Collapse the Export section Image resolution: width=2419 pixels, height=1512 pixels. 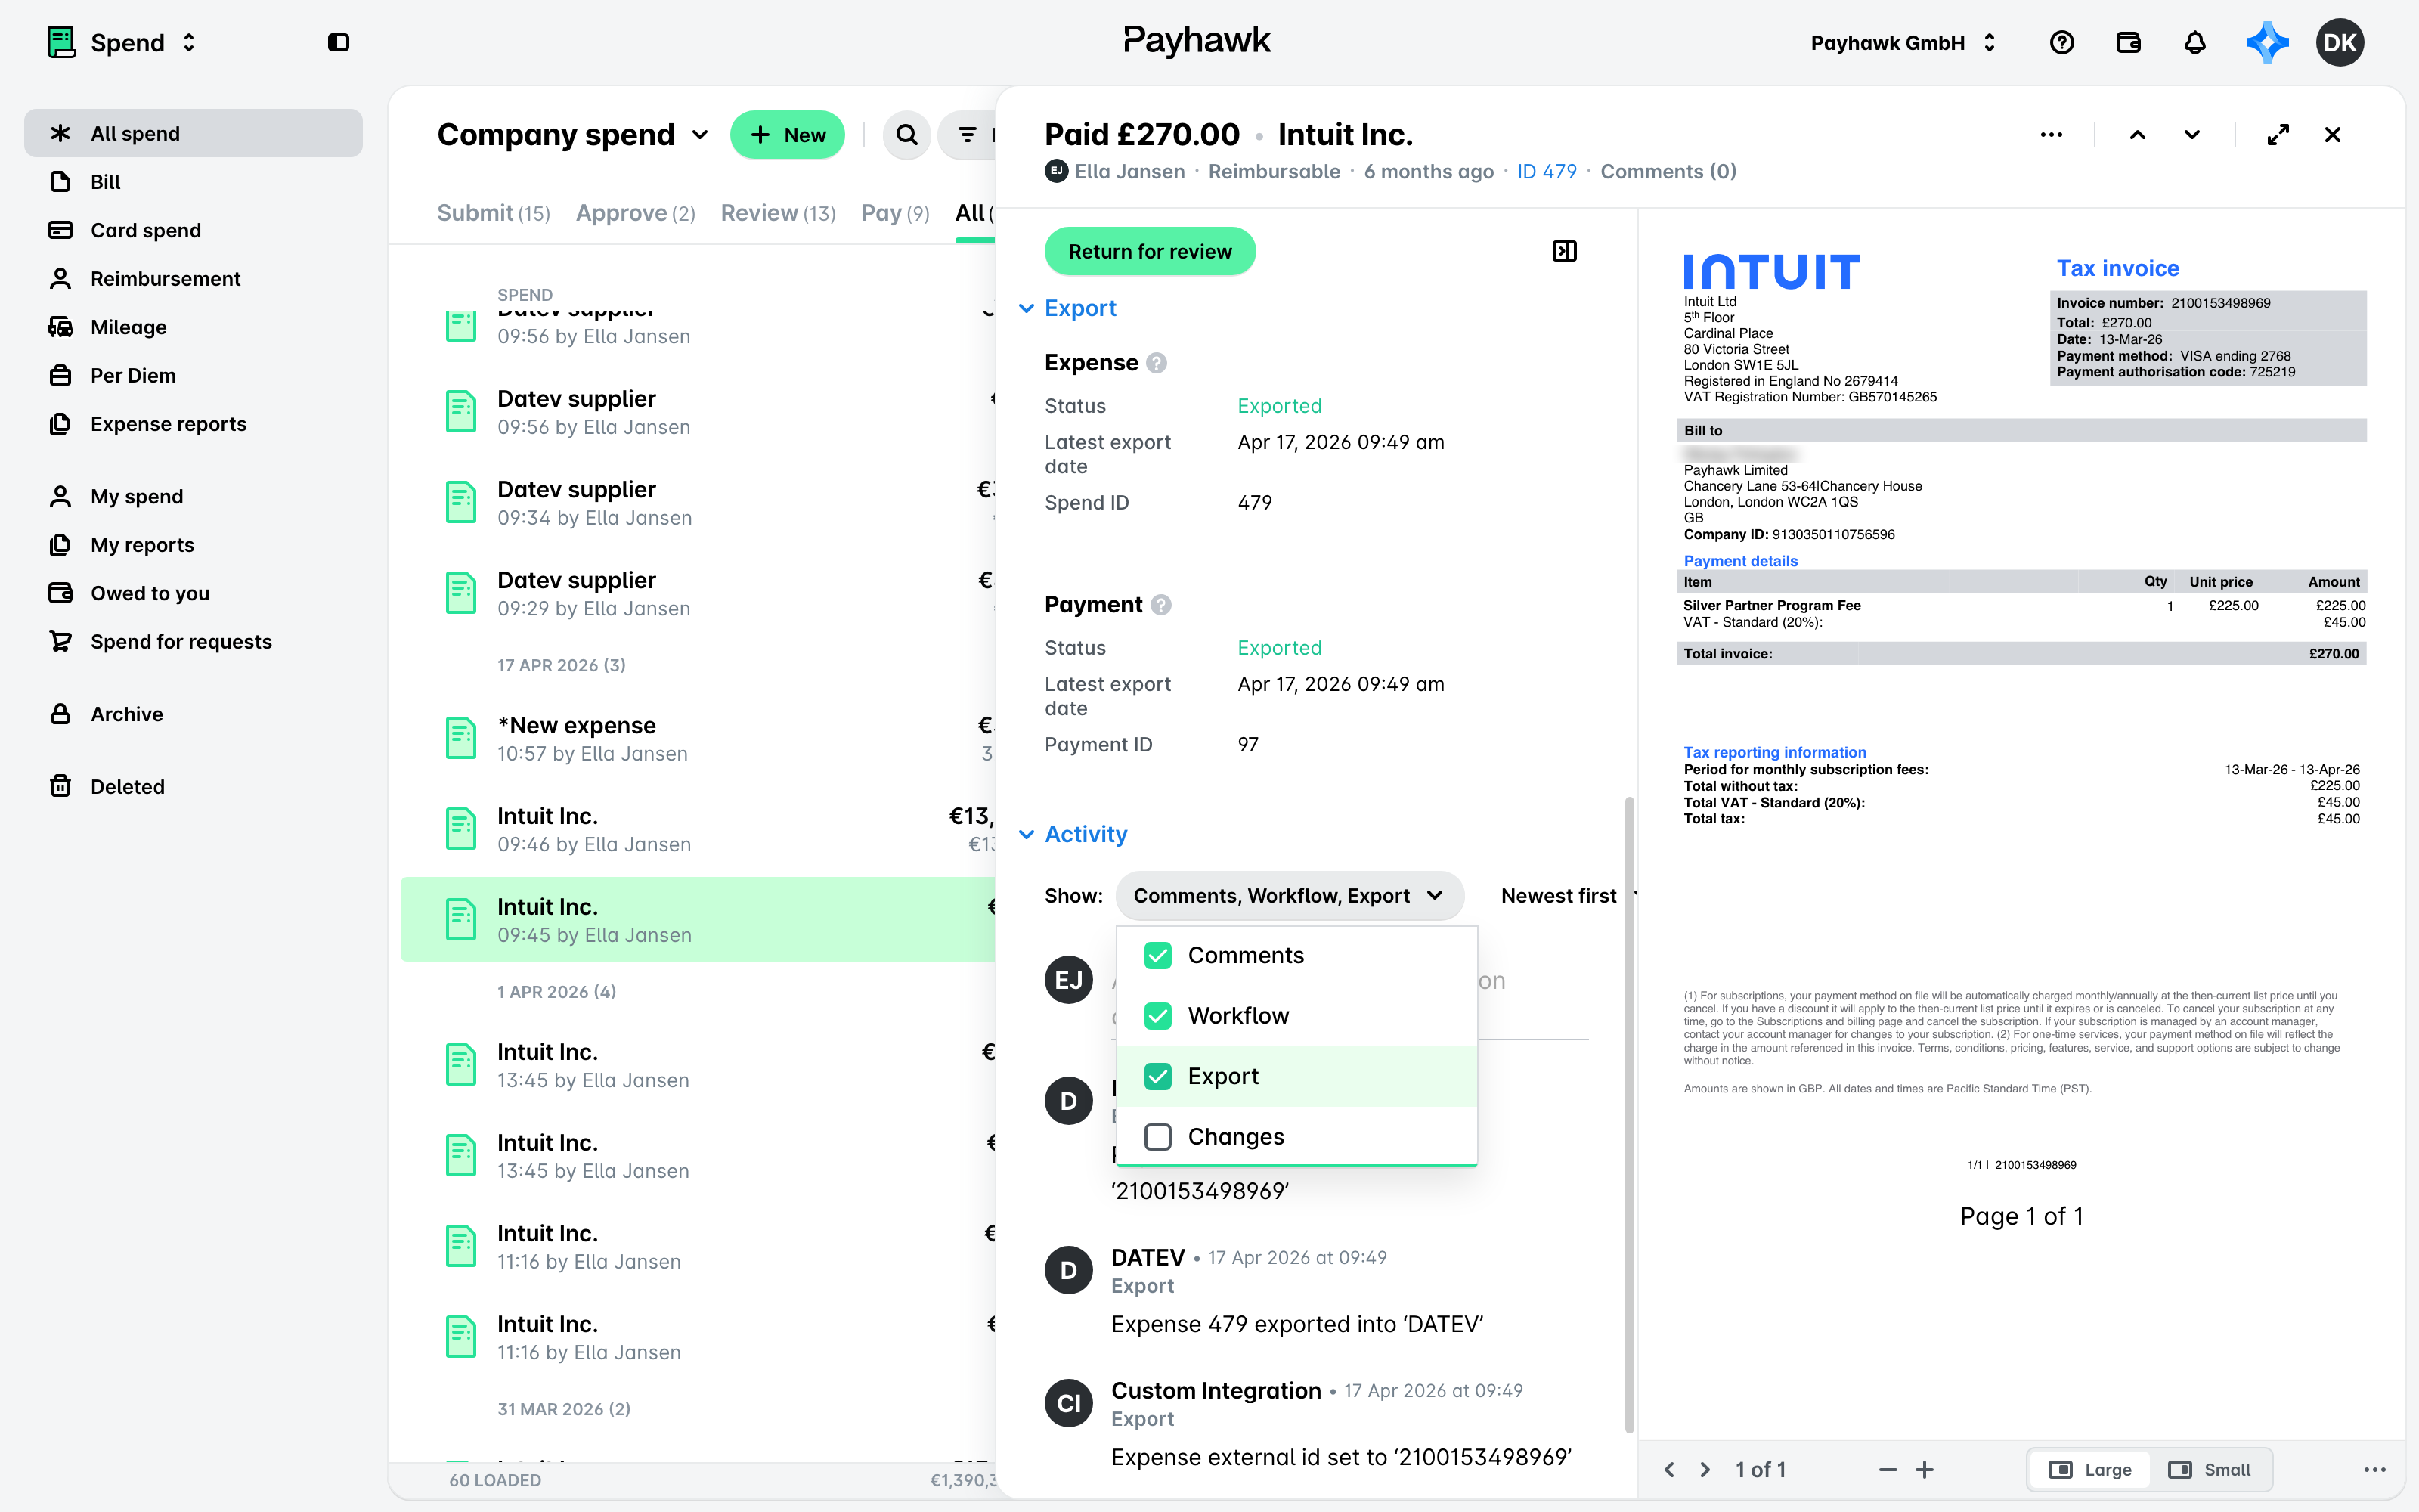(1067, 308)
